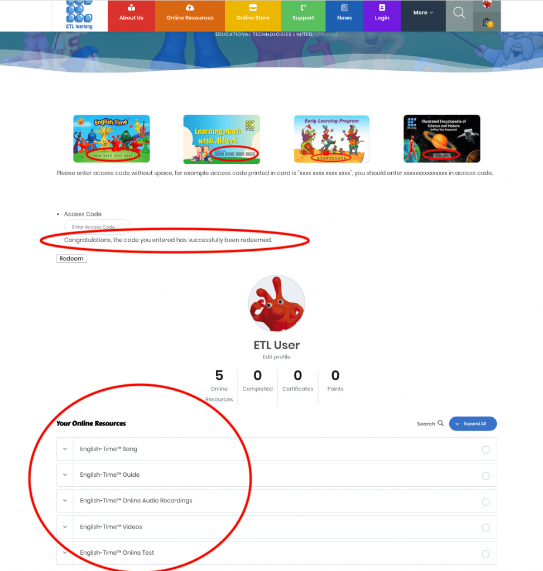Click the Enter Access Code field
543x571 pixels.
pyautogui.click(x=97, y=226)
